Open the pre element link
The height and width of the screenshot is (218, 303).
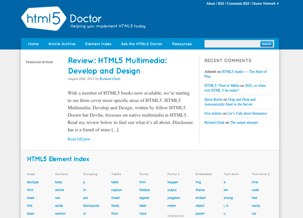[86, 198]
